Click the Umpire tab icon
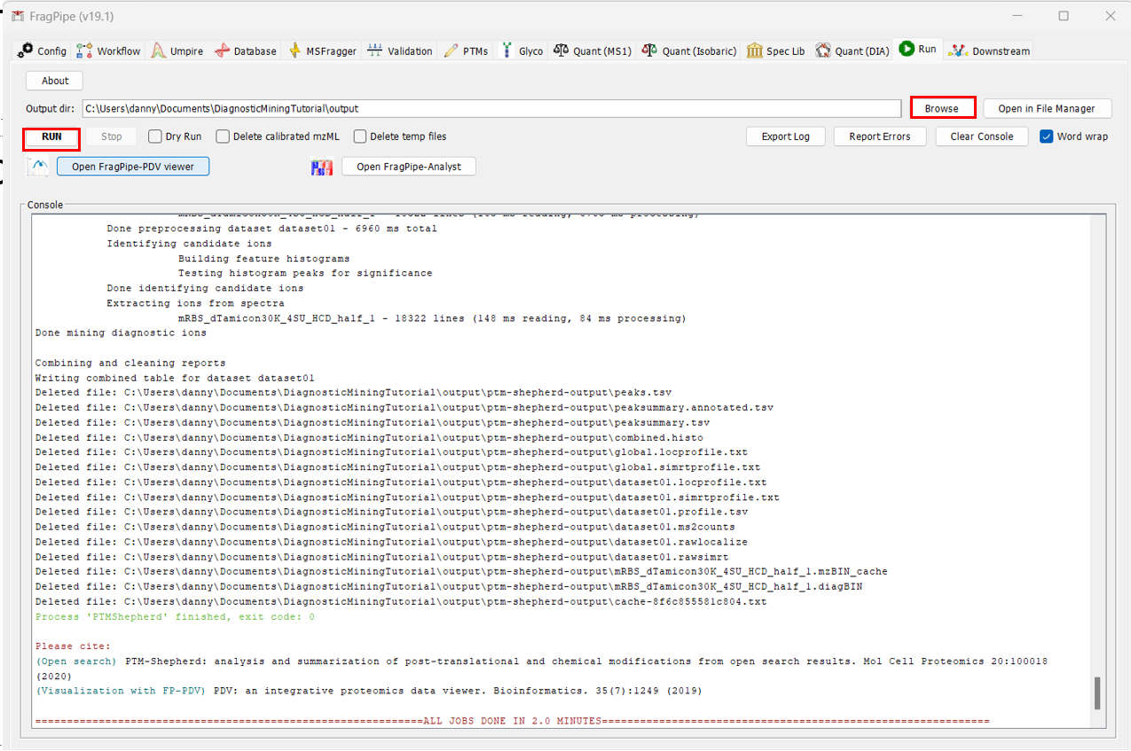Viewport: 1131px width, 751px height. [x=158, y=51]
